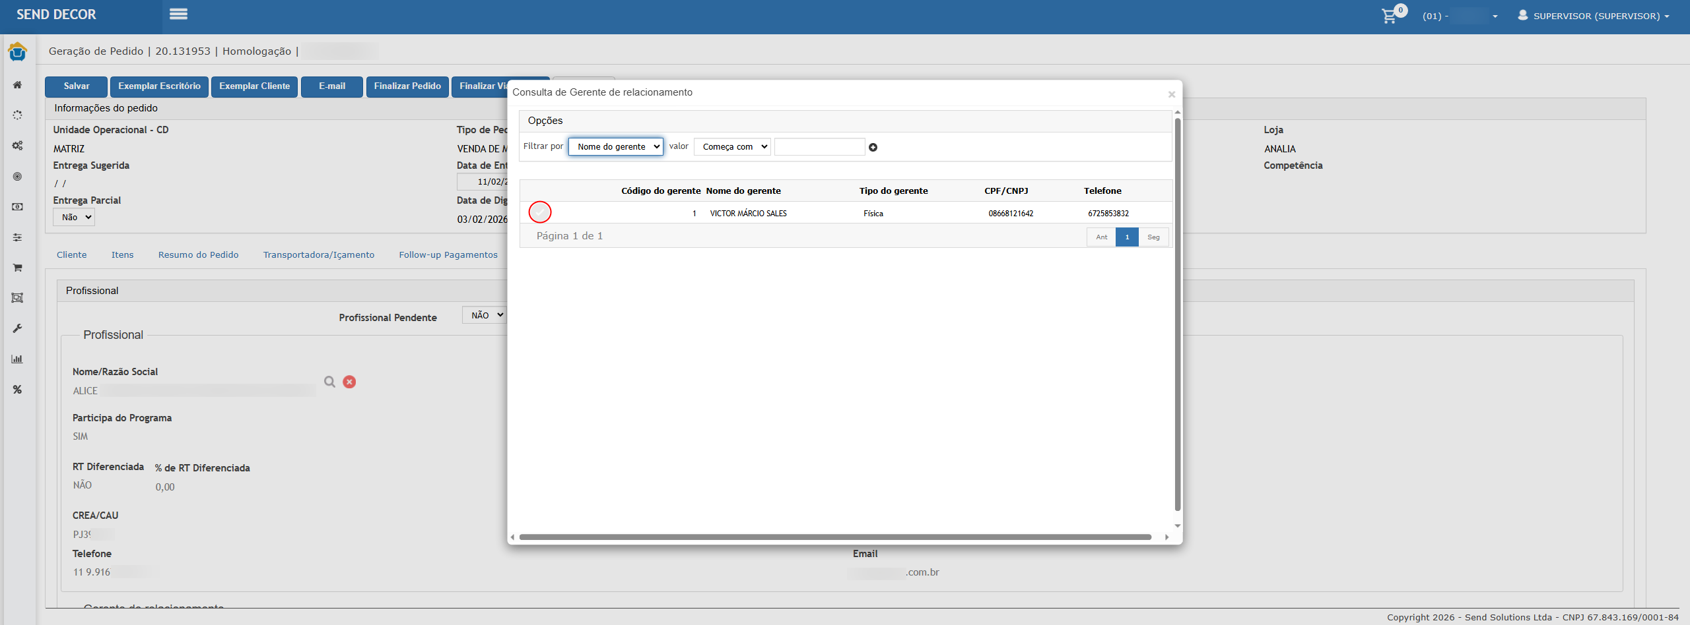Expand the 'Começa com' condition dropdown
1690x625 pixels.
coord(731,146)
